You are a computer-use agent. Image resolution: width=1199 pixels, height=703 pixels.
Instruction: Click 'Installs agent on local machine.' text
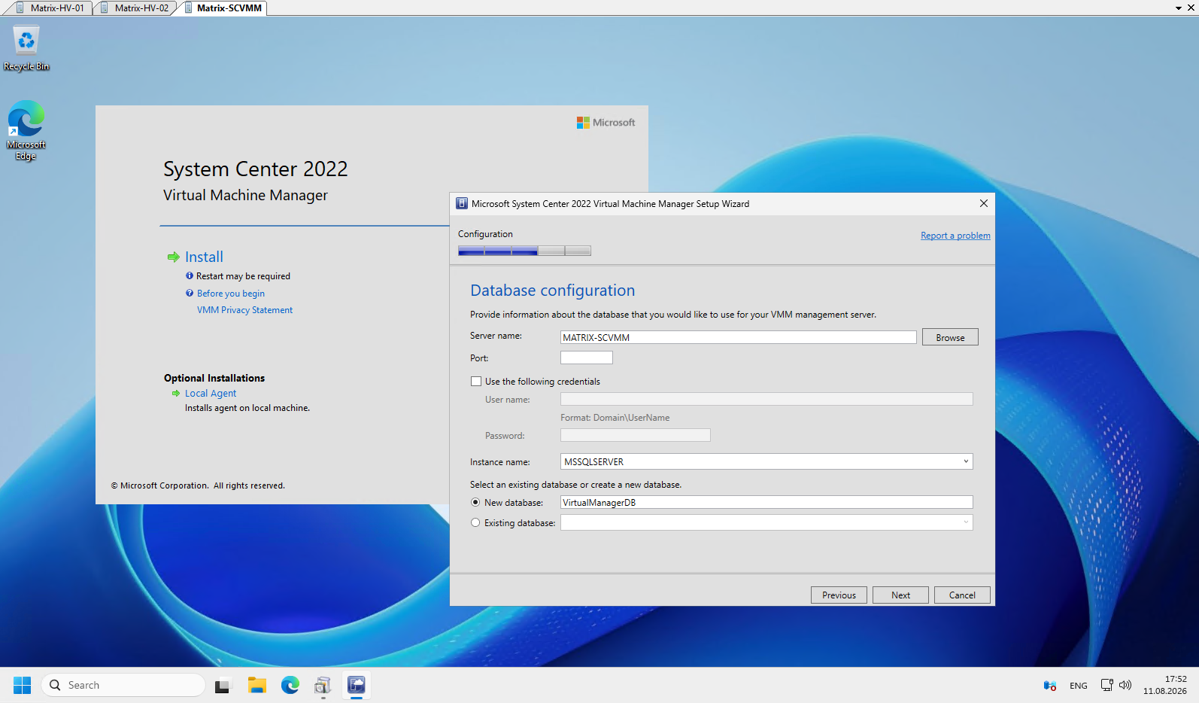(247, 408)
